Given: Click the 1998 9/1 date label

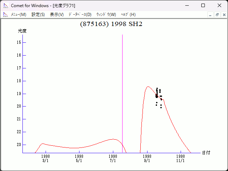Looking at the screenshot, I should click(x=147, y=158).
